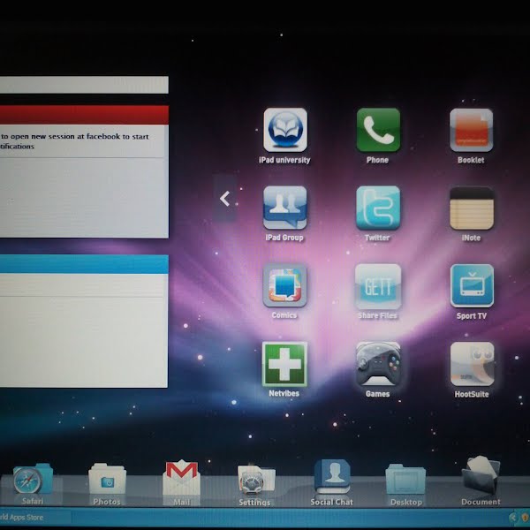This screenshot has width=530, height=530.
Task: Open Settings from the dock
Action: tap(255, 481)
